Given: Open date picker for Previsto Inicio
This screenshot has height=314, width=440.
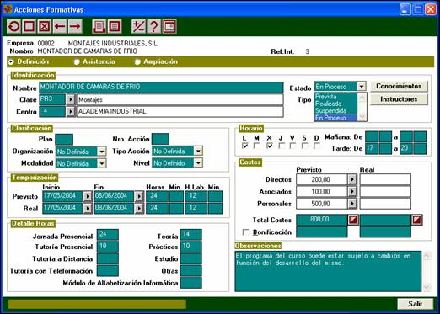Looking at the screenshot, I should click(x=88, y=196).
